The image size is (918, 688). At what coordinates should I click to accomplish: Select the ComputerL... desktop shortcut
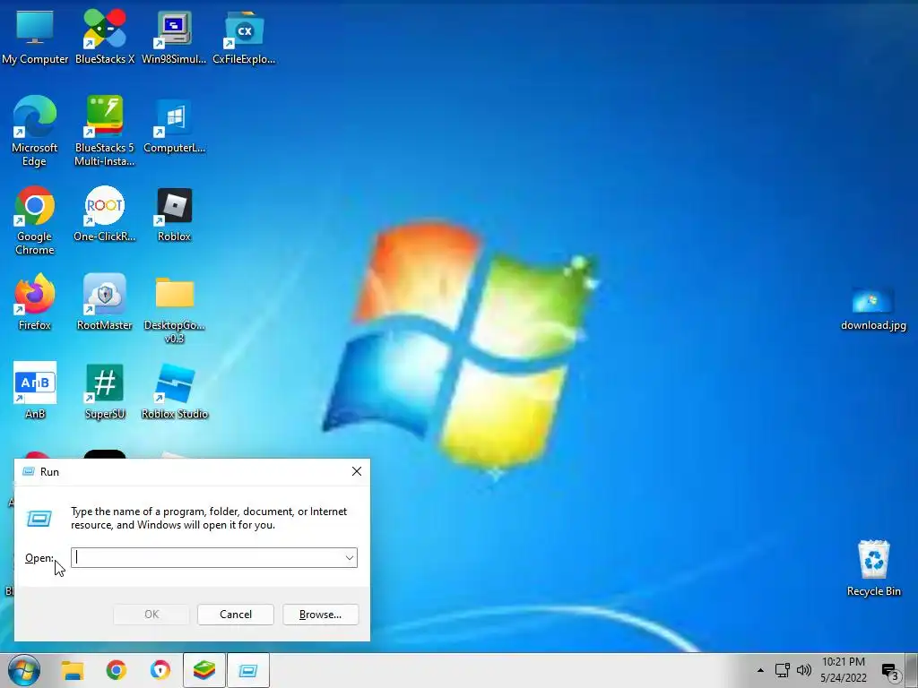pos(174,125)
